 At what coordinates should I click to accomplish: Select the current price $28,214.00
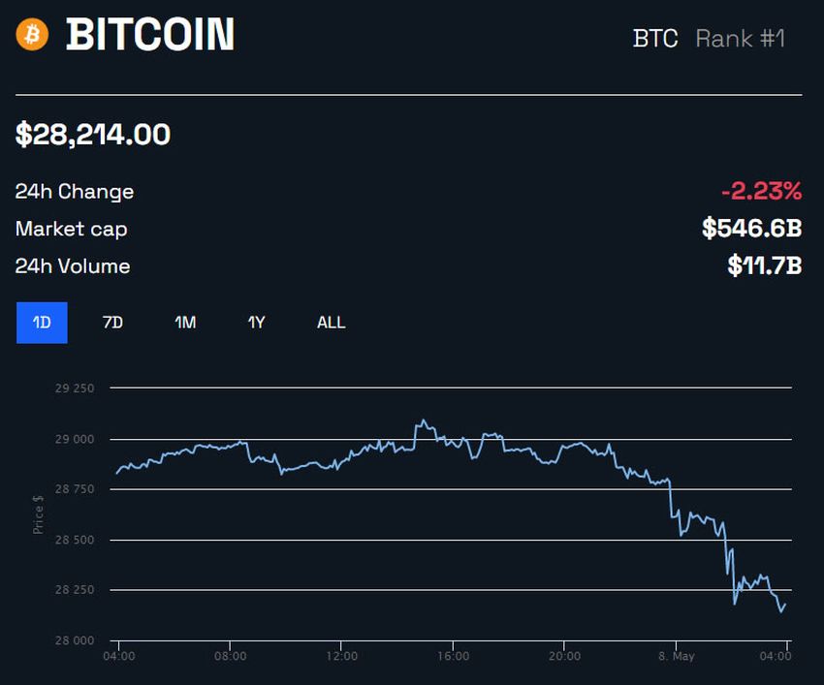(92, 135)
